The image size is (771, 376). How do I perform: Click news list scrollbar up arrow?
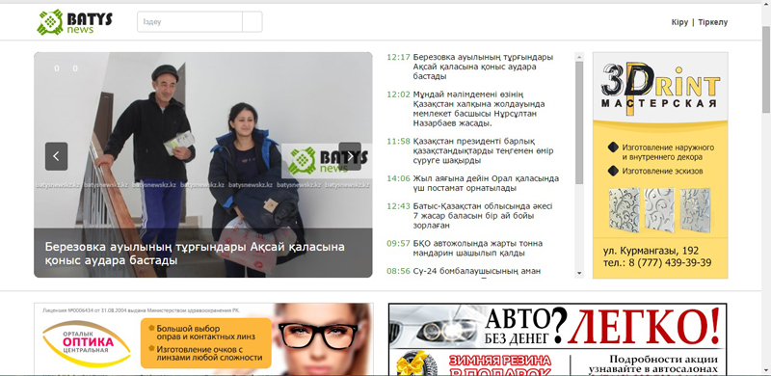[x=579, y=57]
